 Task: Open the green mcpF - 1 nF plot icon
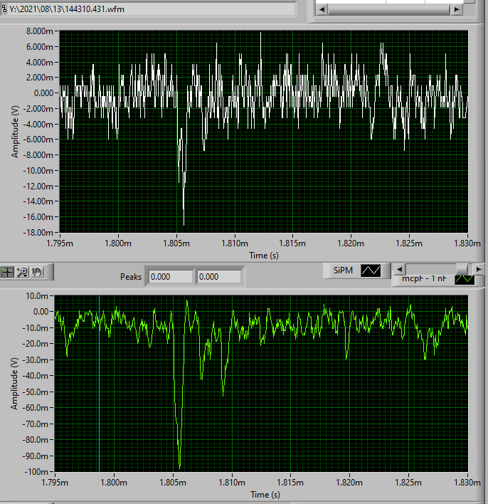click(x=465, y=280)
